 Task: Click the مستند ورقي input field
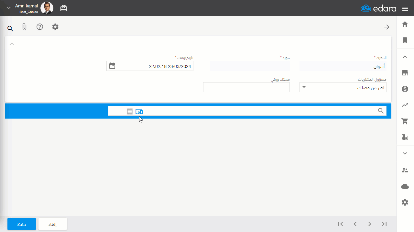246,87
